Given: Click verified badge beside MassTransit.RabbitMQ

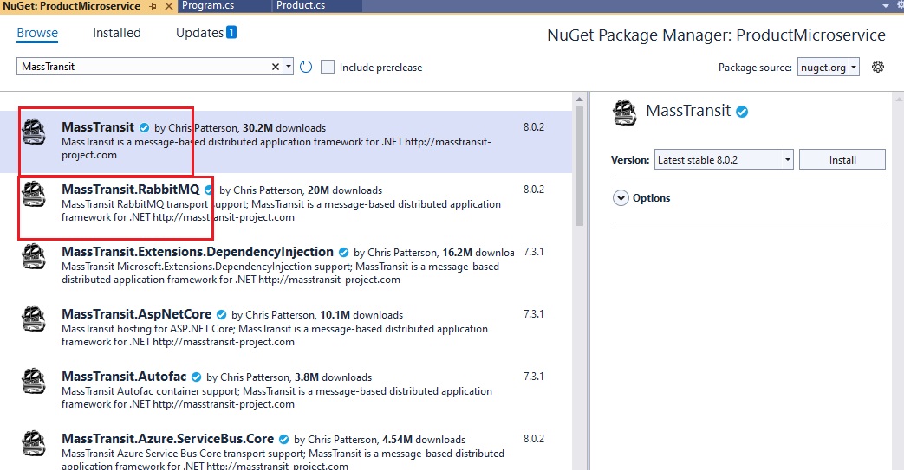Looking at the screenshot, I should pyautogui.click(x=209, y=190).
